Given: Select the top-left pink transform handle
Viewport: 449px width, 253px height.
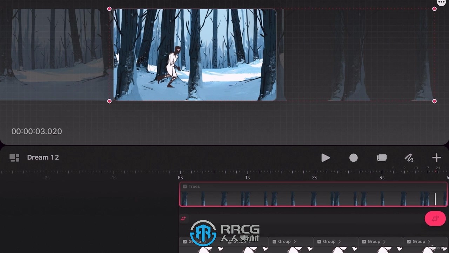Looking at the screenshot, I should (109, 9).
